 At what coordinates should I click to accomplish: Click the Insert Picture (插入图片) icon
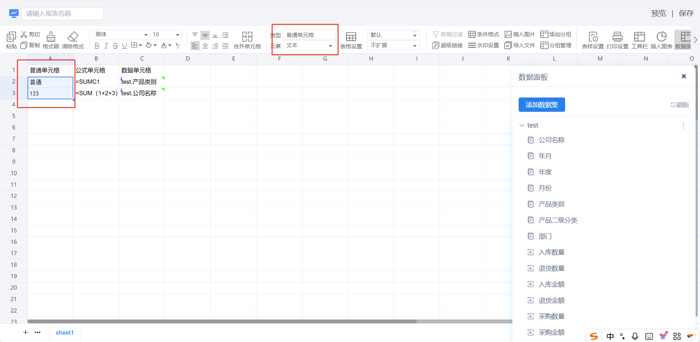[x=508, y=34]
